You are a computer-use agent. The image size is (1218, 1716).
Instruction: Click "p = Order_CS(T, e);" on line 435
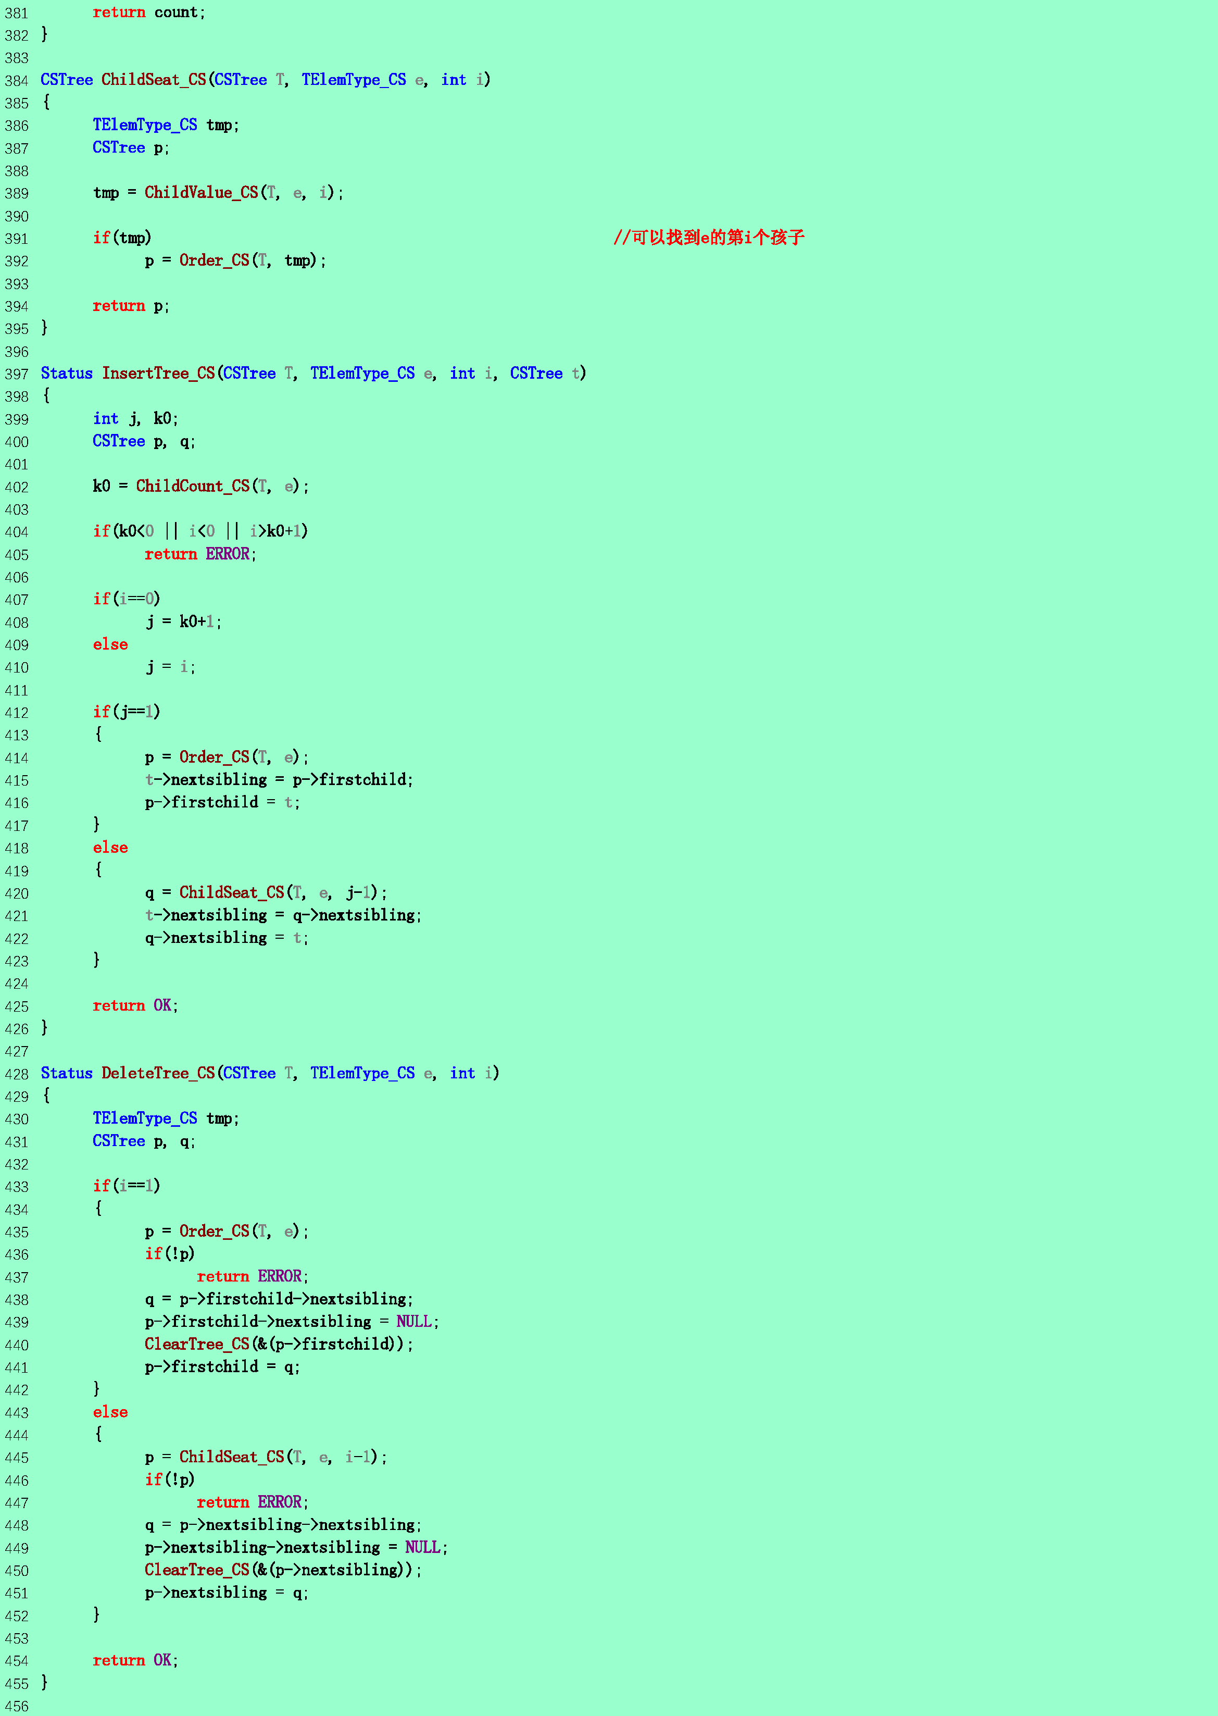227,1232
